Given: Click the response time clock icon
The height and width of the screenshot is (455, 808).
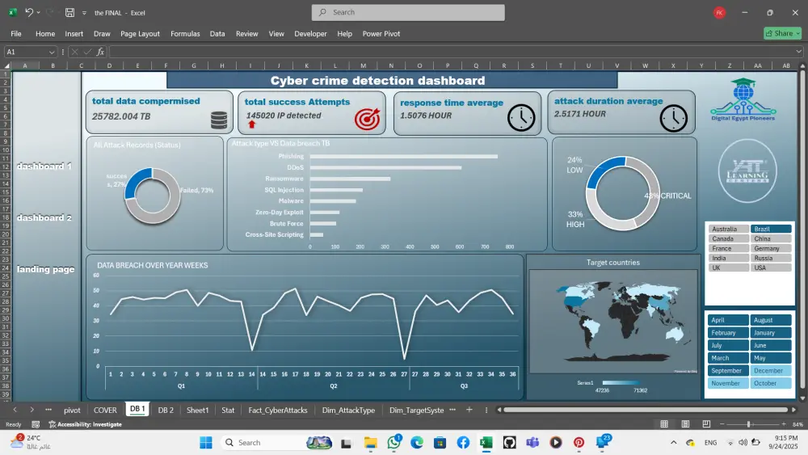Looking at the screenshot, I should [x=521, y=118].
